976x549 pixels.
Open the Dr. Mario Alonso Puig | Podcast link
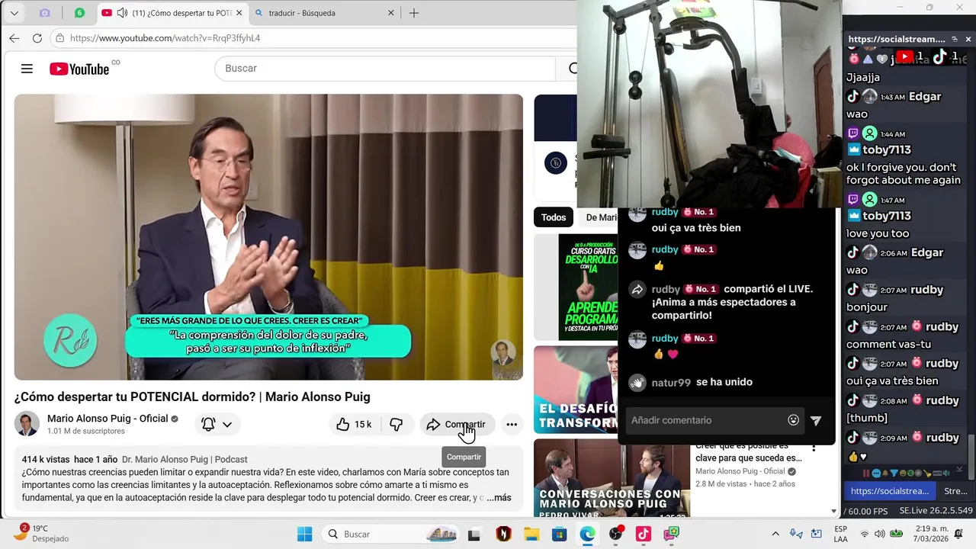pos(185,459)
